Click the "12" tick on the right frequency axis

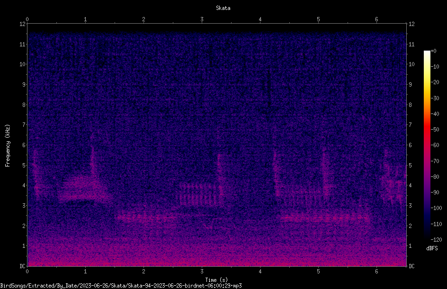point(411,24)
